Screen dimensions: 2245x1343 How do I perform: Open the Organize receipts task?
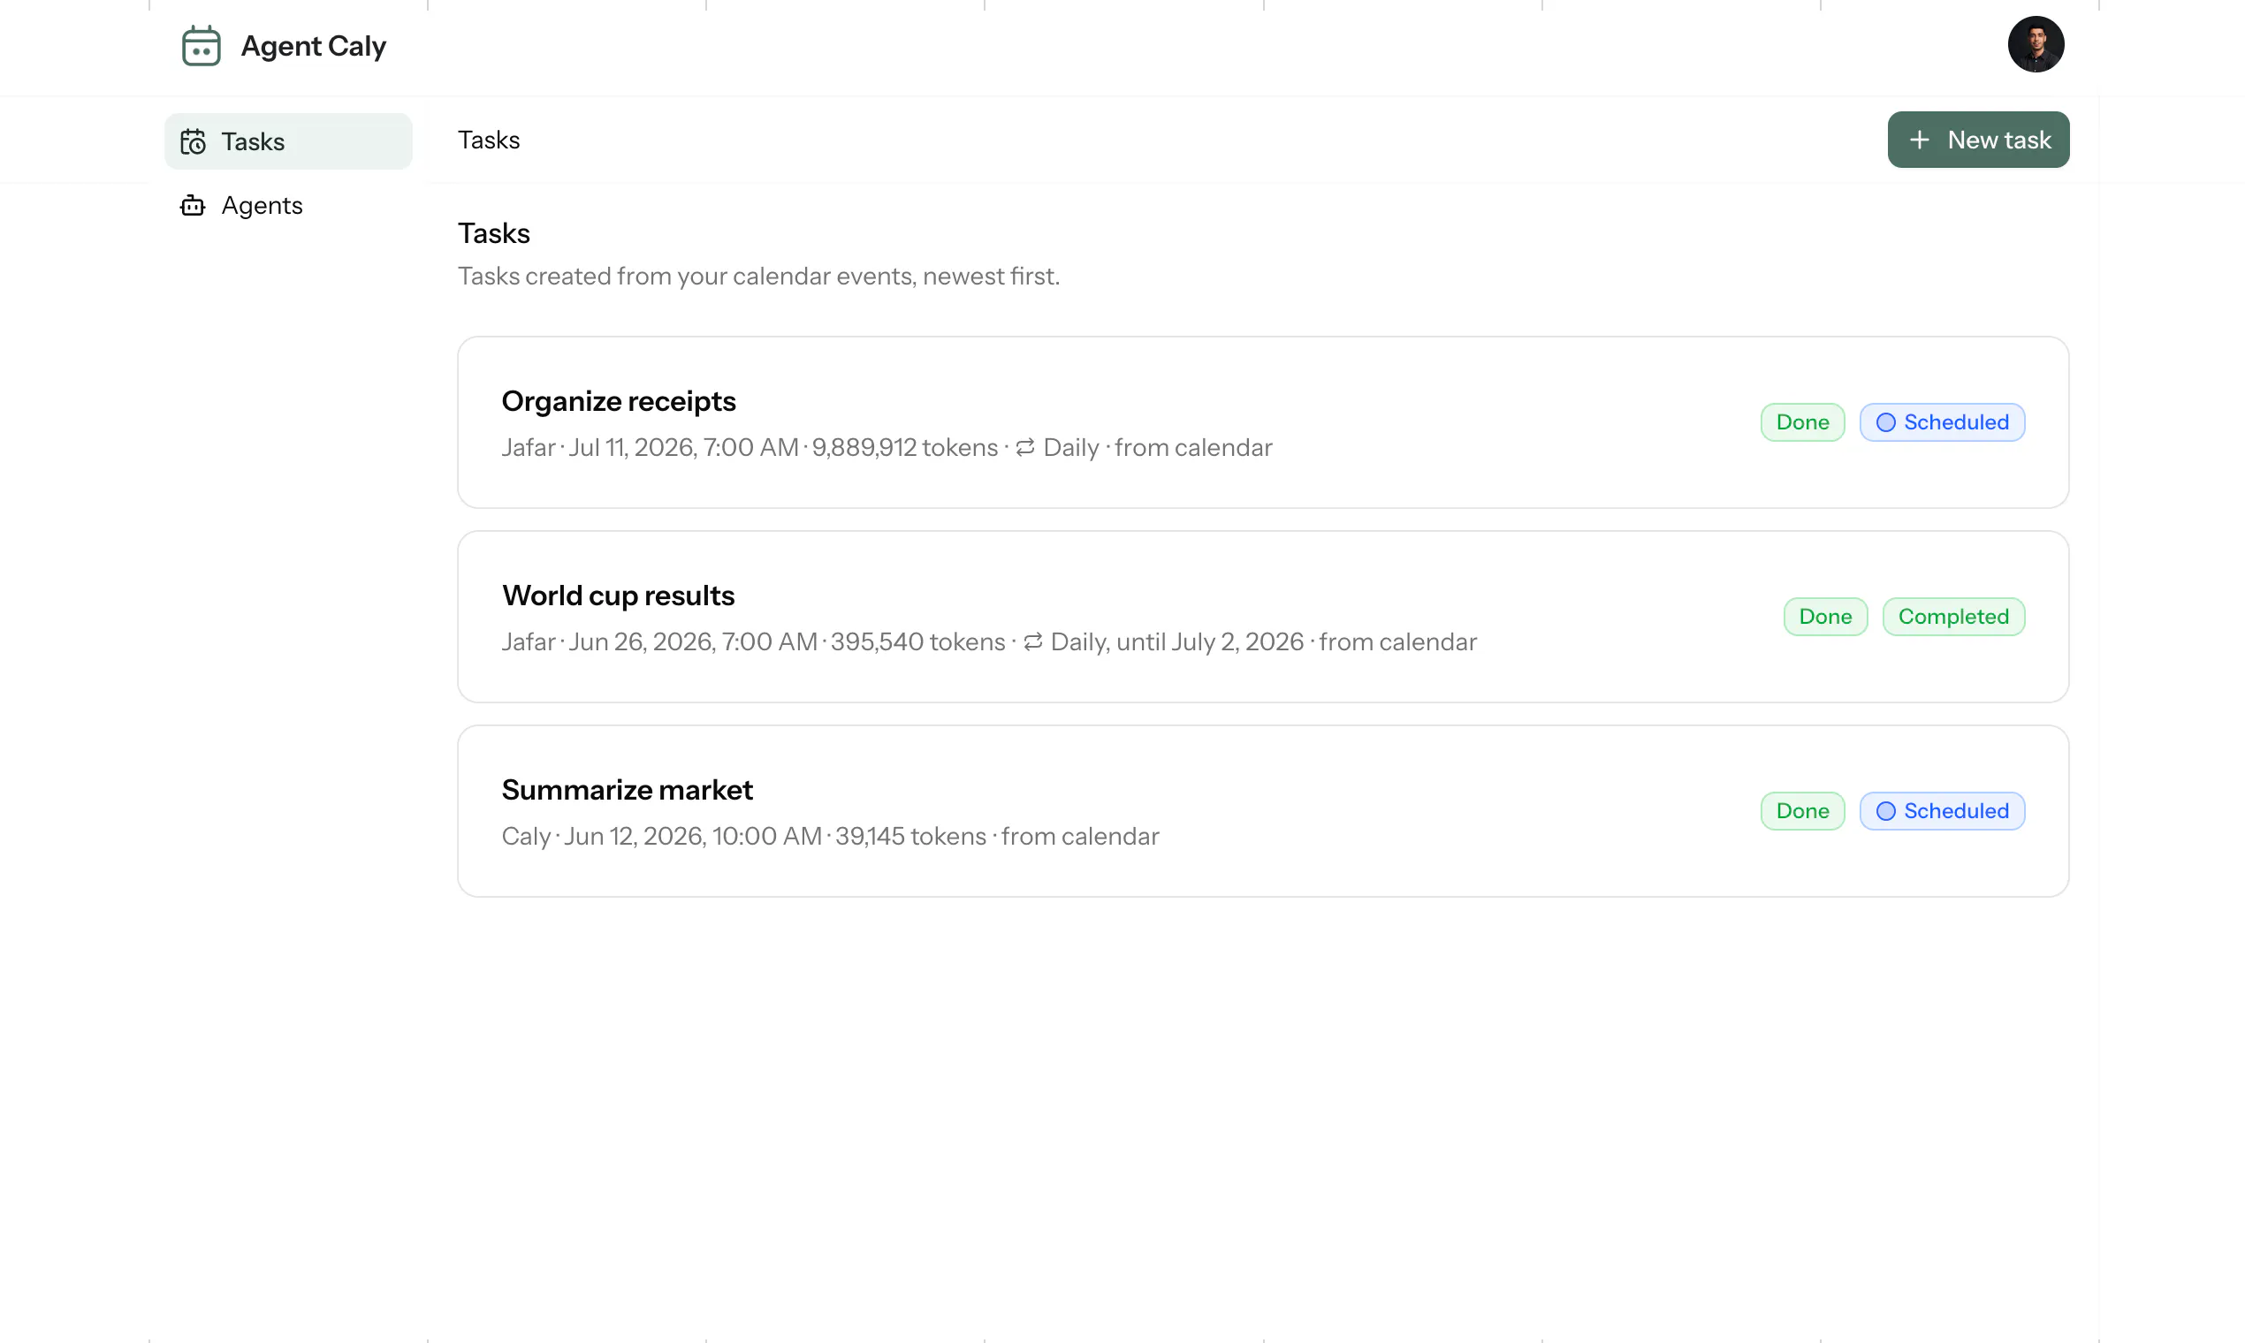pyautogui.click(x=1263, y=422)
